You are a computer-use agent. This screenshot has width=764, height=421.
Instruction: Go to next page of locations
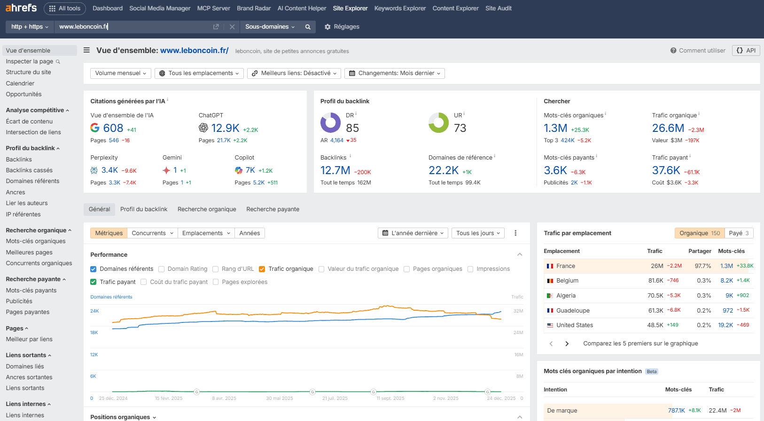[x=567, y=344]
